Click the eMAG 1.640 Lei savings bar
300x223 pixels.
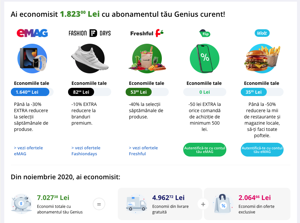(x=30, y=92)
